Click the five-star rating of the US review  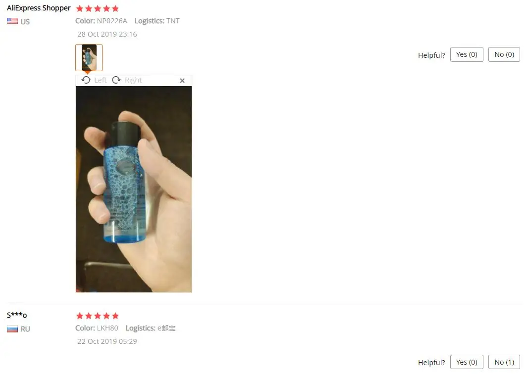coord(98,8)
